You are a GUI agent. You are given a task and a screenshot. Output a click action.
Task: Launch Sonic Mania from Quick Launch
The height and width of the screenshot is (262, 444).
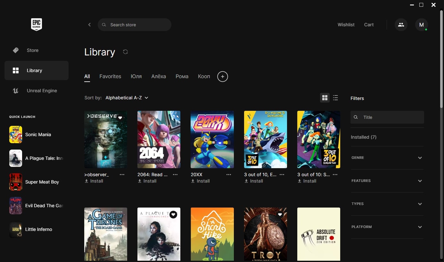pos(37,135)
